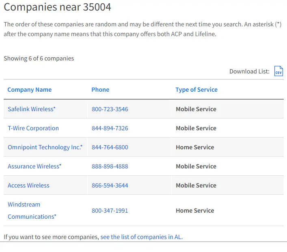The image size is (287, 252).
Task: Open the Access Wireless link
Action: [x=28, y=185]
